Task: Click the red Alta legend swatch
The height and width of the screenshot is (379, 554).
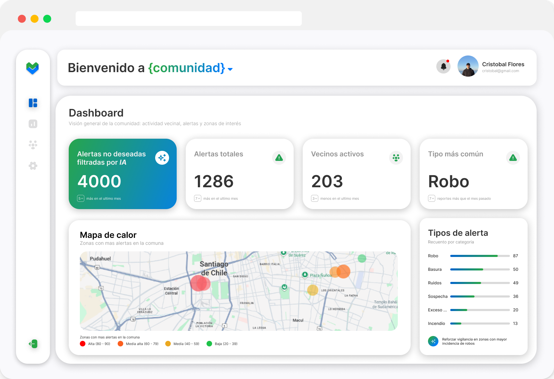Action: [x=83, y=344]
